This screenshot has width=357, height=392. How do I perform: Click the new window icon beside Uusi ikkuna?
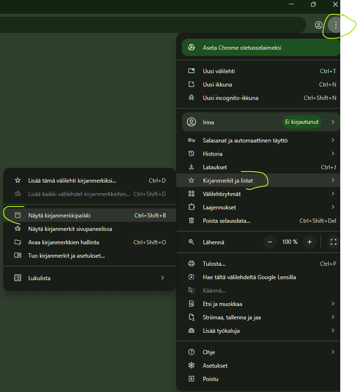tap(191, 84)
